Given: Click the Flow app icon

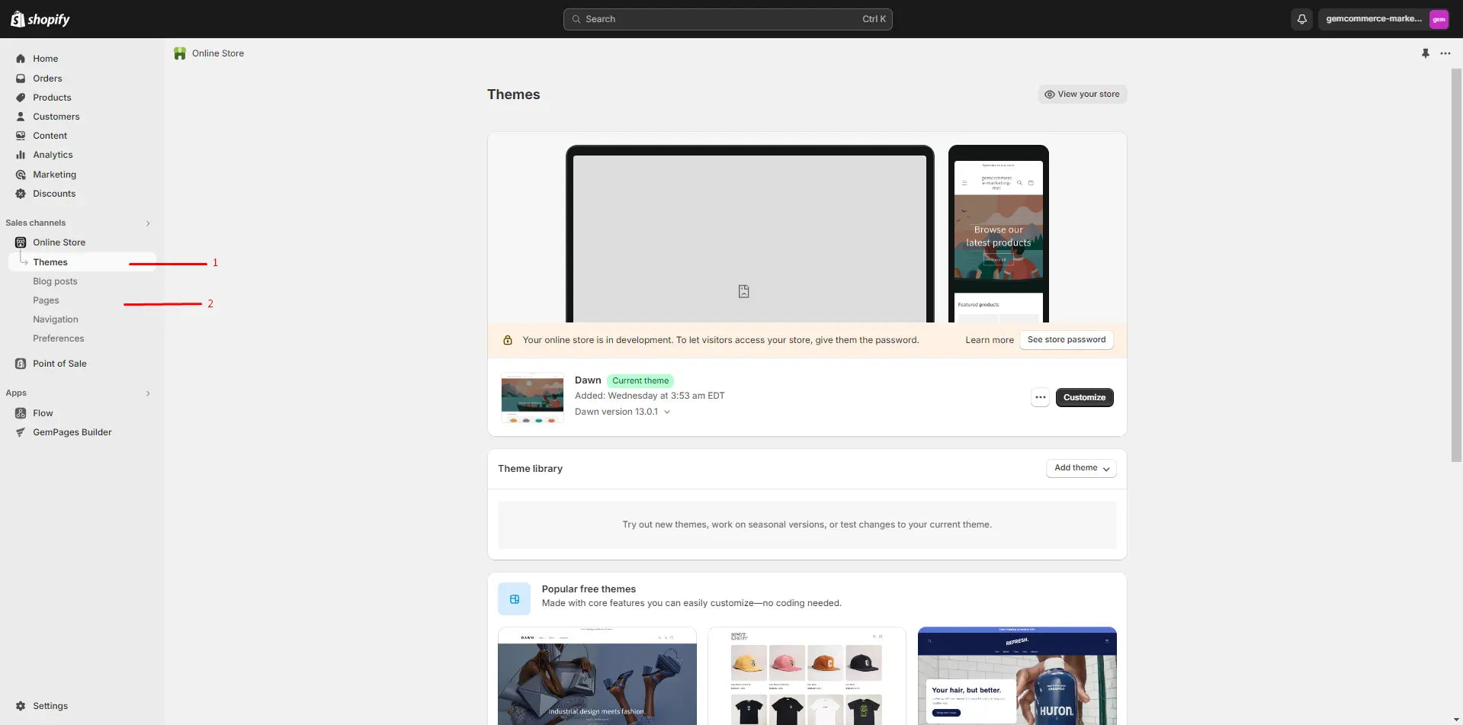Looking at the screenshot, I should [x=21, y=413].
